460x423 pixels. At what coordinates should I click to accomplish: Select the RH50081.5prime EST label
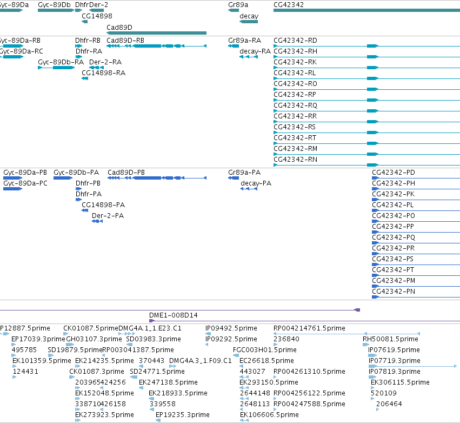pos(390,339)
